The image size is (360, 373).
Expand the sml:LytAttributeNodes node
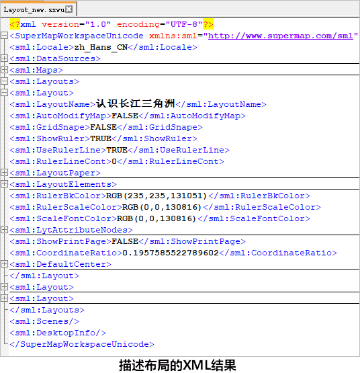pos(4,230)
